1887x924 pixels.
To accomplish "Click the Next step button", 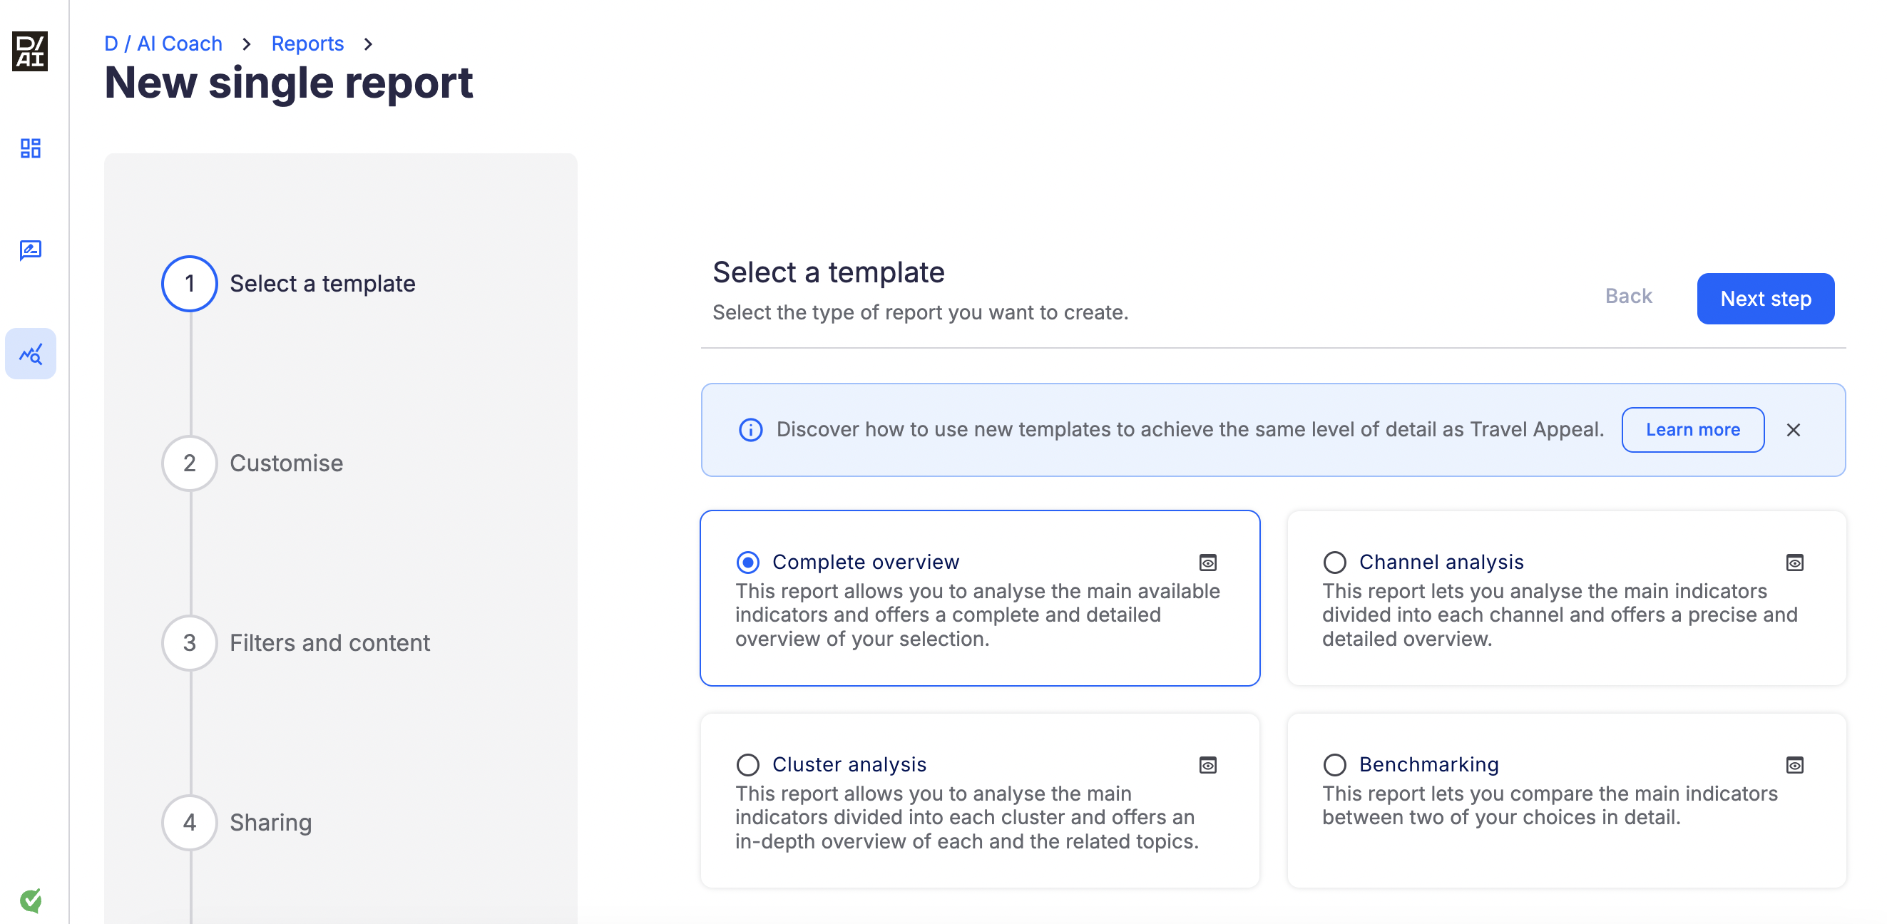I will [1765, 299].
